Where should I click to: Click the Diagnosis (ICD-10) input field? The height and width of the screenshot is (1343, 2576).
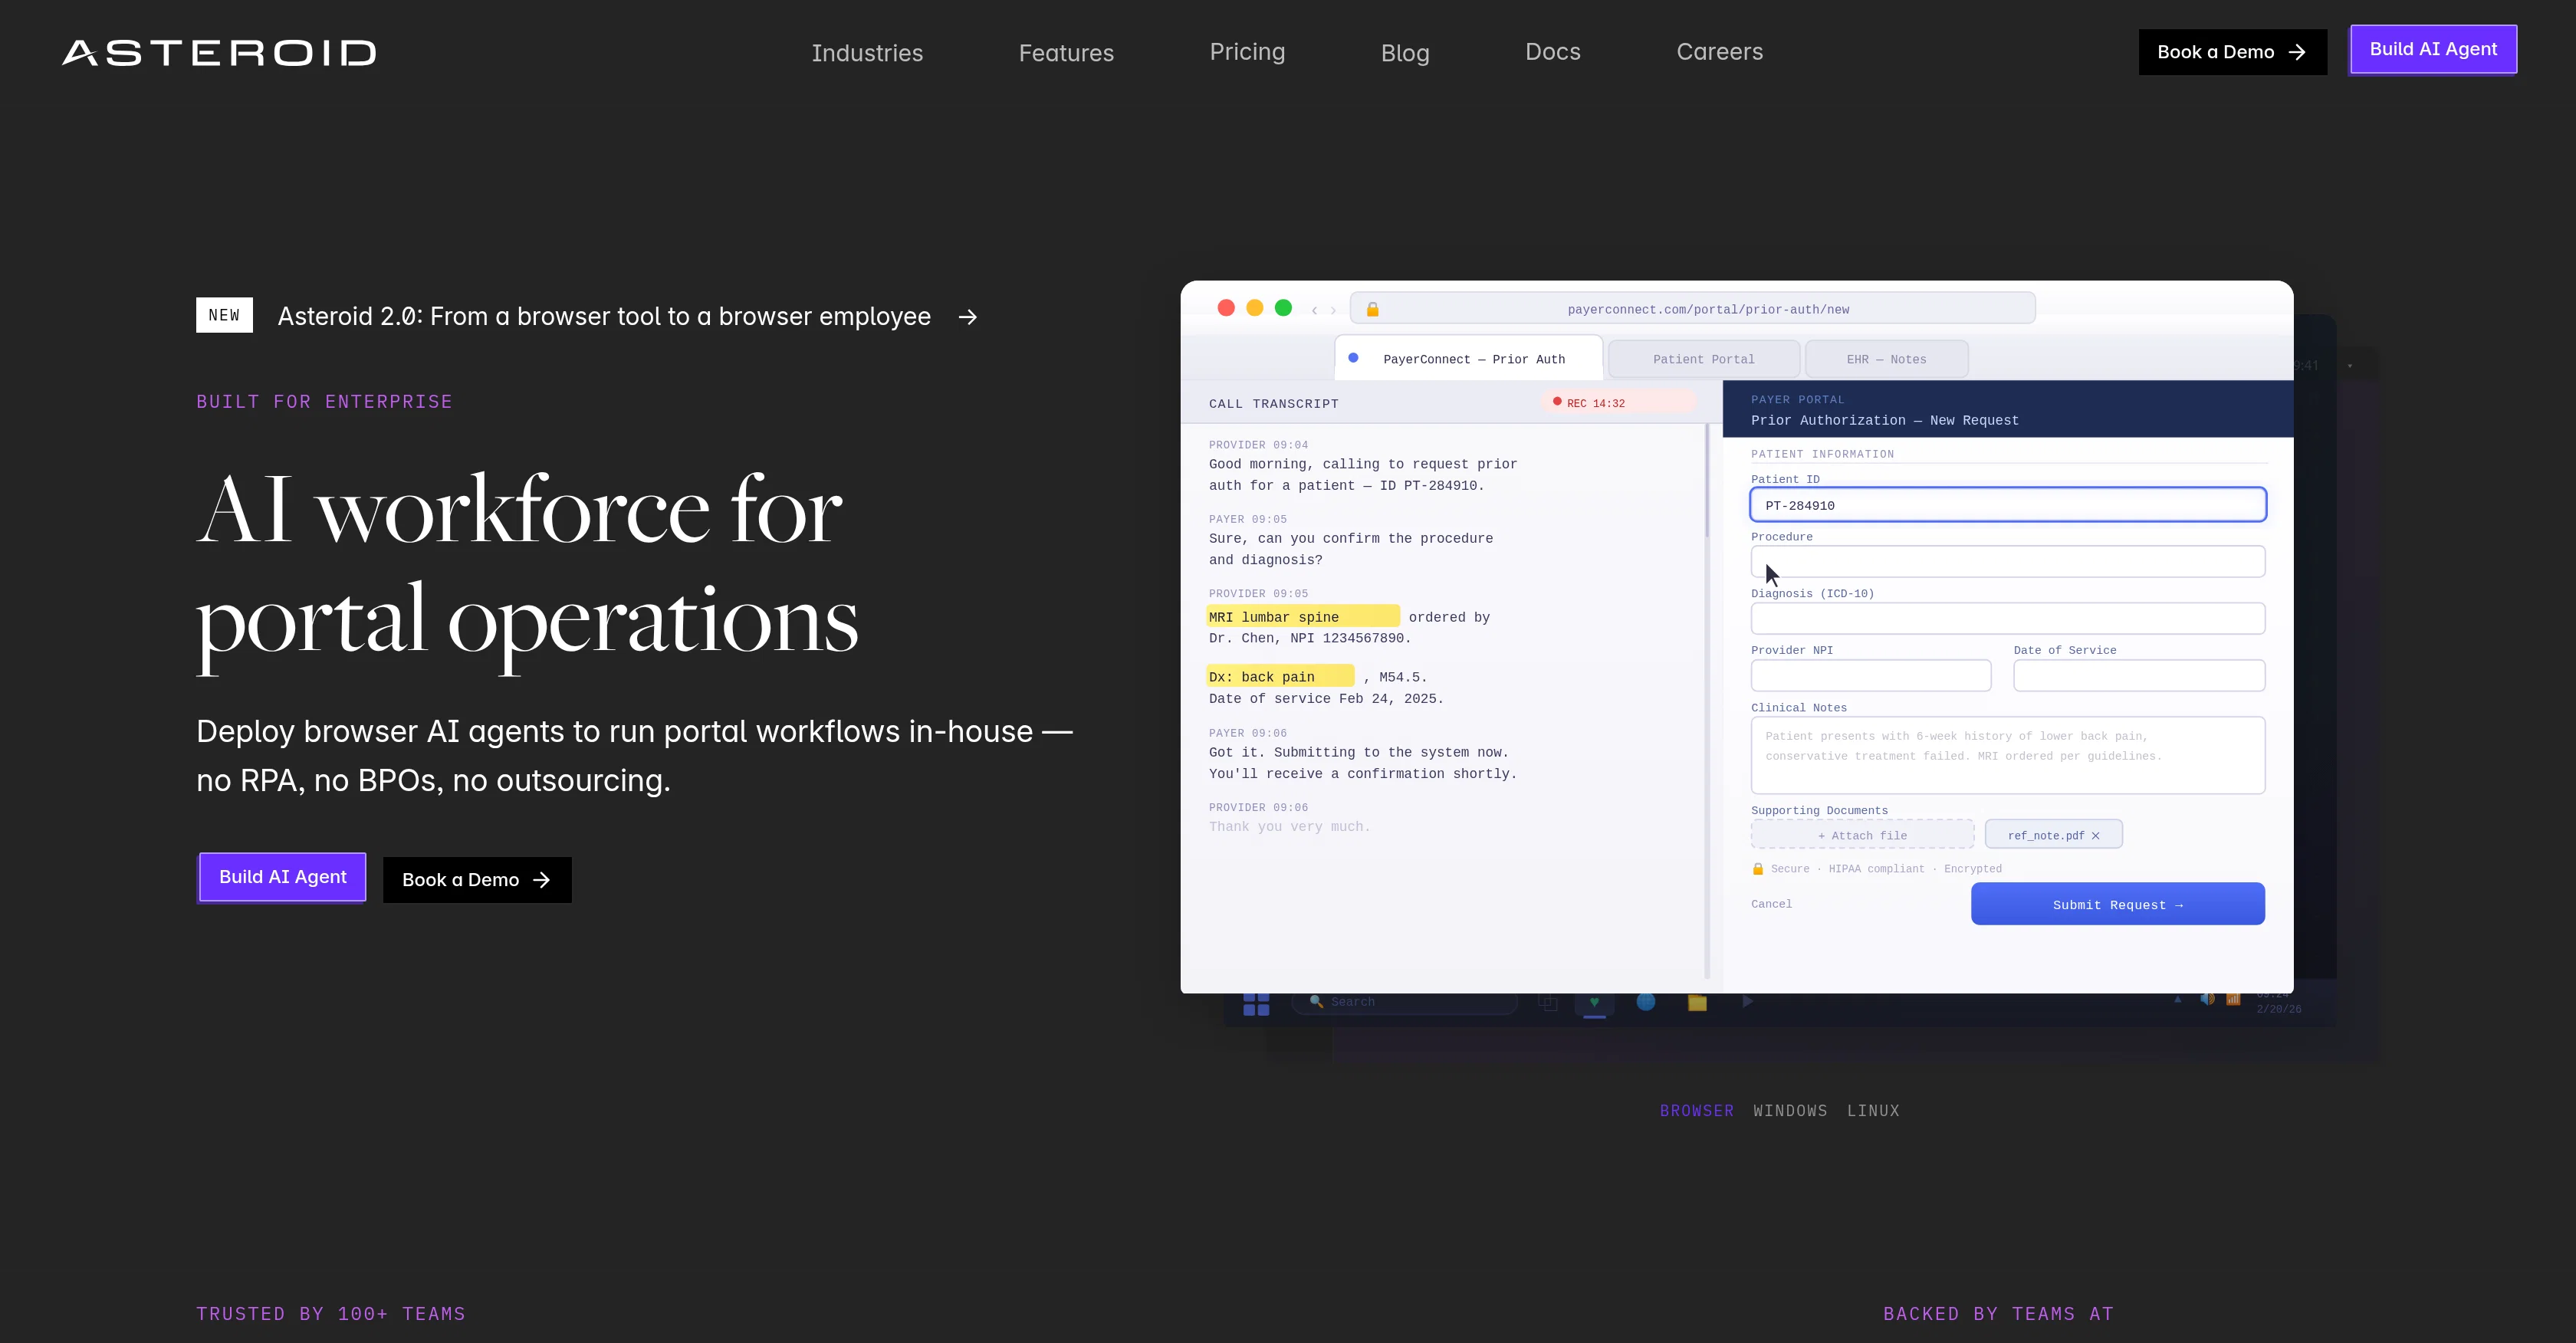(2008, 619)
